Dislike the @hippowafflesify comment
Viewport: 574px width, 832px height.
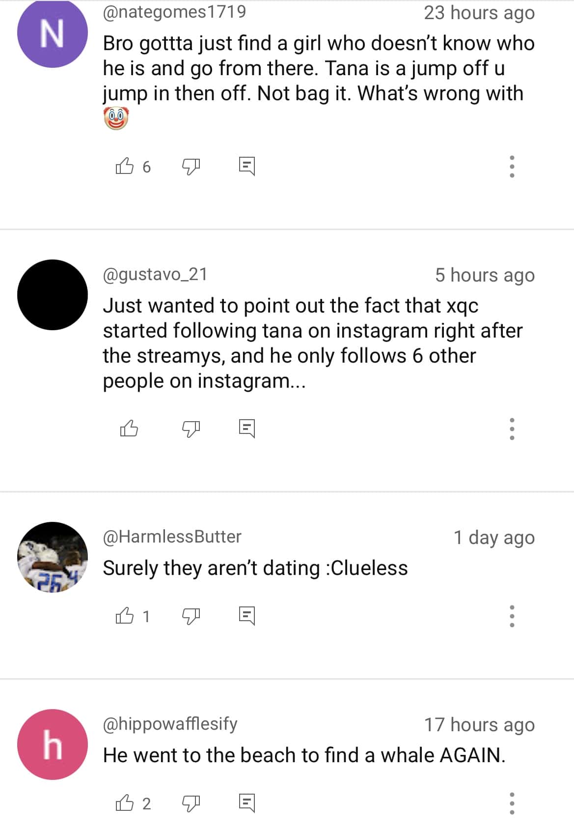pyautogui.click(x=191, y=803)
